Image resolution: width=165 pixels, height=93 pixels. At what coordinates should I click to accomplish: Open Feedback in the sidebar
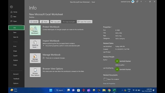pyautogui.click(x=16, y=79)
